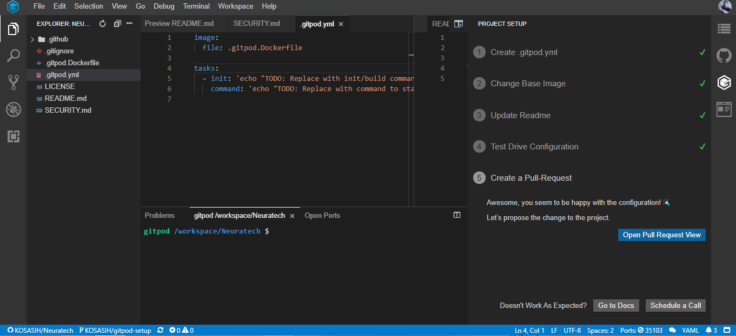Collapse all folders in Explorer
This screenshot has height=336, width=736.
117,24
